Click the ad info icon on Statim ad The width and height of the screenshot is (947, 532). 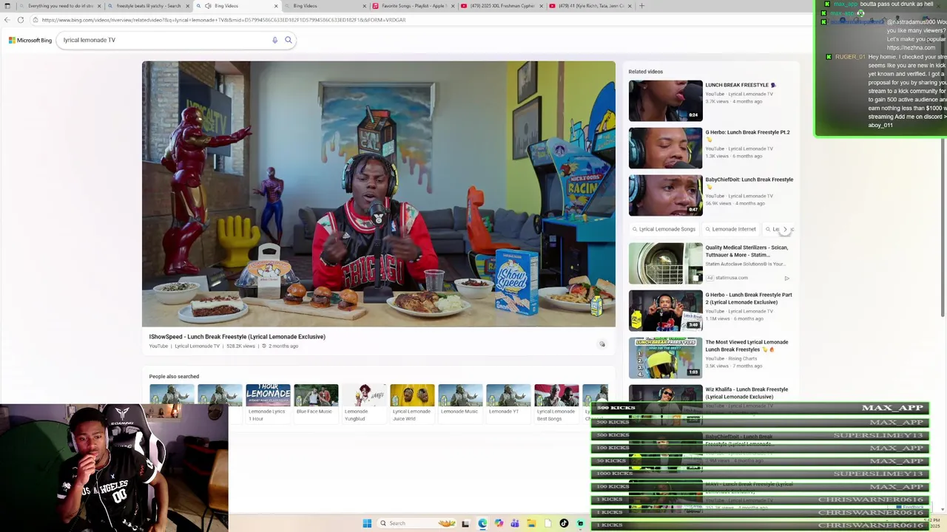tap(786, 278)
